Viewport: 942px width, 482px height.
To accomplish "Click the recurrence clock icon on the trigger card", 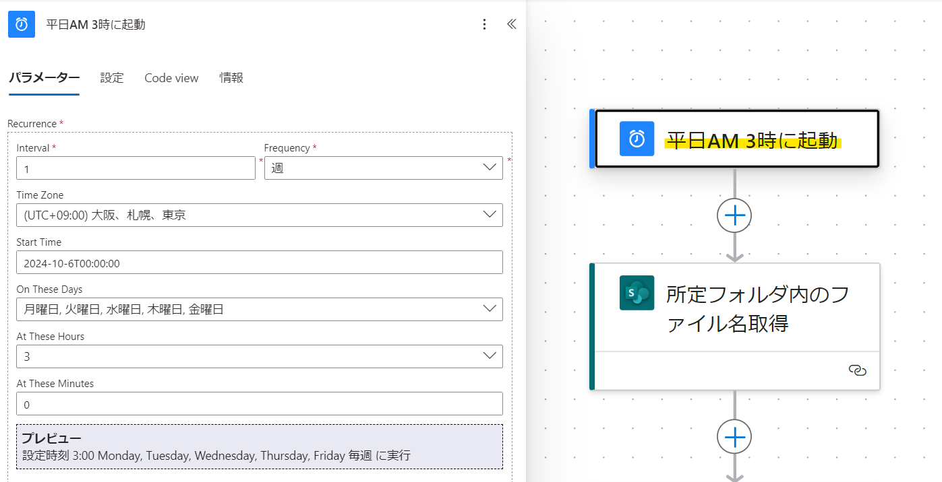I will click(x=637, y=139).
